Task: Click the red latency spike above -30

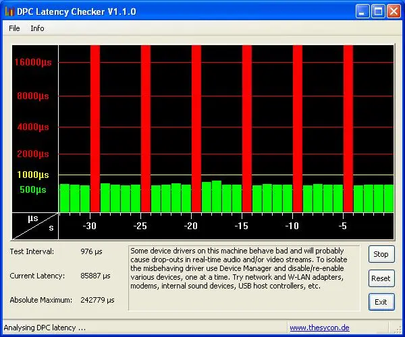Action: 95,129
